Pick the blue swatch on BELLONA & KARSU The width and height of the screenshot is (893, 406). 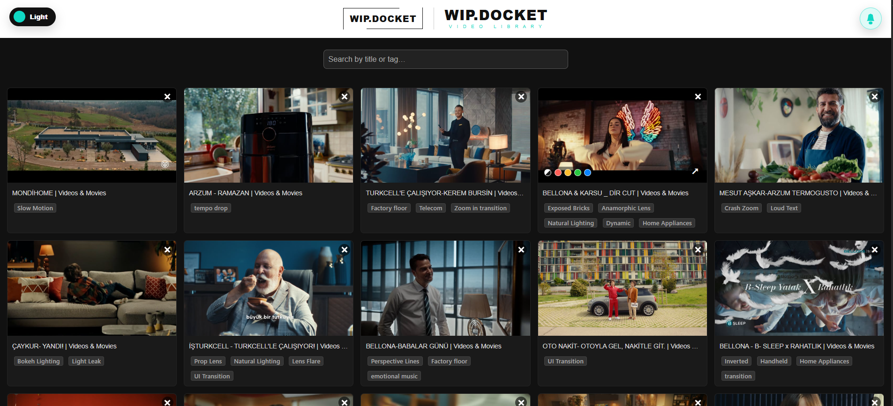[x=587, y=172]
